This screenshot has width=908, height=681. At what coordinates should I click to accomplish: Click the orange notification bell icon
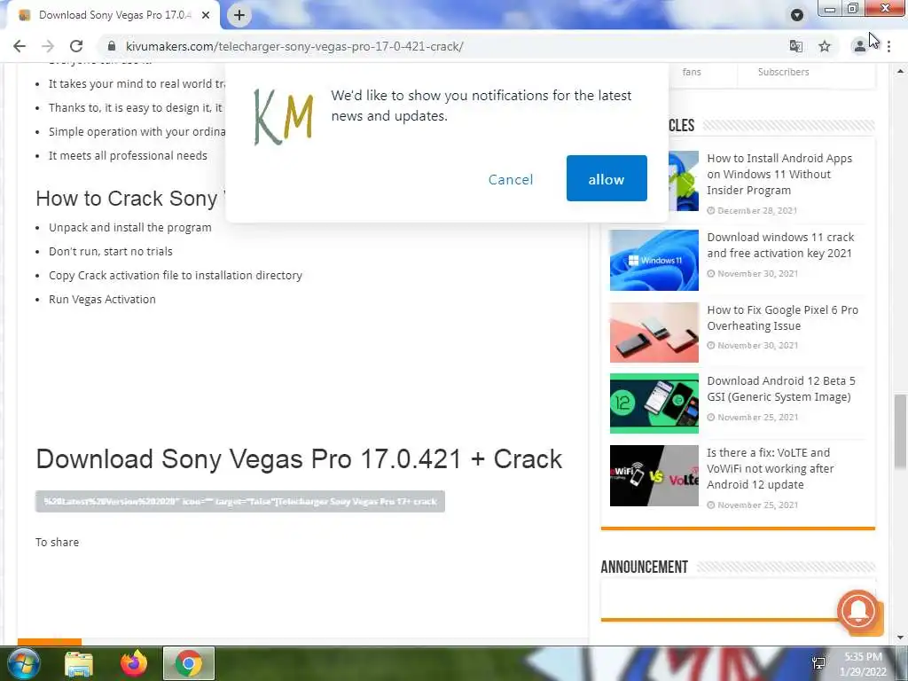(857, 611)
